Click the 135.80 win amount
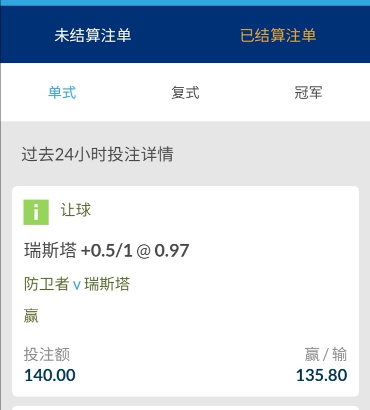 point(321,375)
